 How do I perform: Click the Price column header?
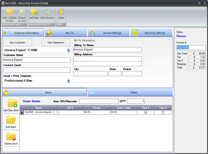pos(97,108)
